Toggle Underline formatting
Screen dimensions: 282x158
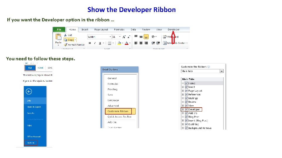click(x=100, y=43)
